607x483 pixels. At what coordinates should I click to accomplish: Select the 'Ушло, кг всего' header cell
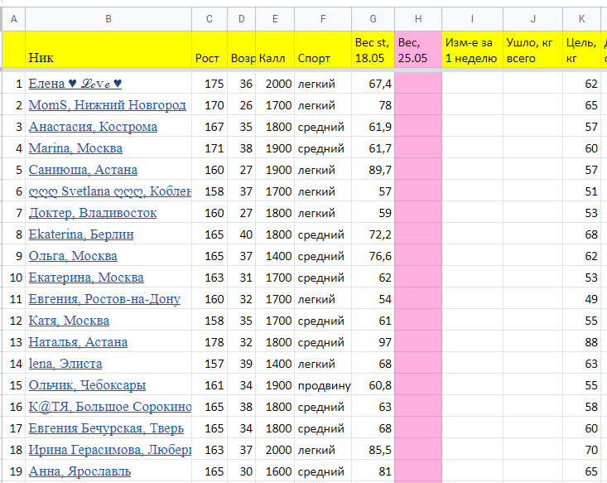[532, 50]
